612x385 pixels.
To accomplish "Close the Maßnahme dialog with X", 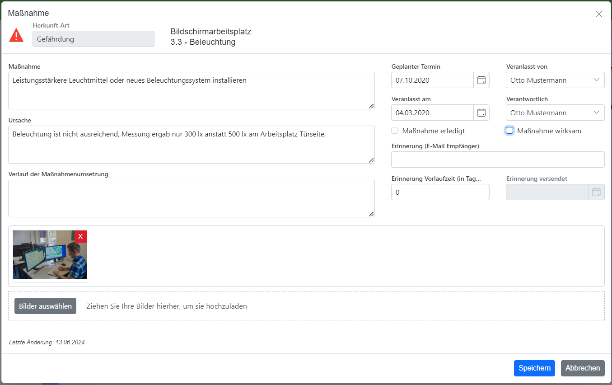I will click(599, 14).
